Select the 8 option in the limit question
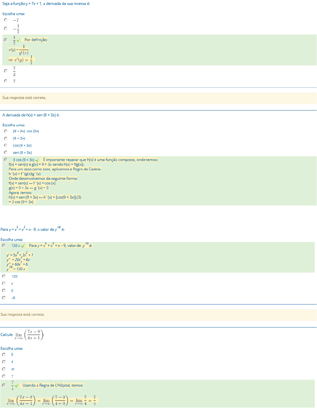This screenshot has height=409, width=317. (x=4, y=355)
